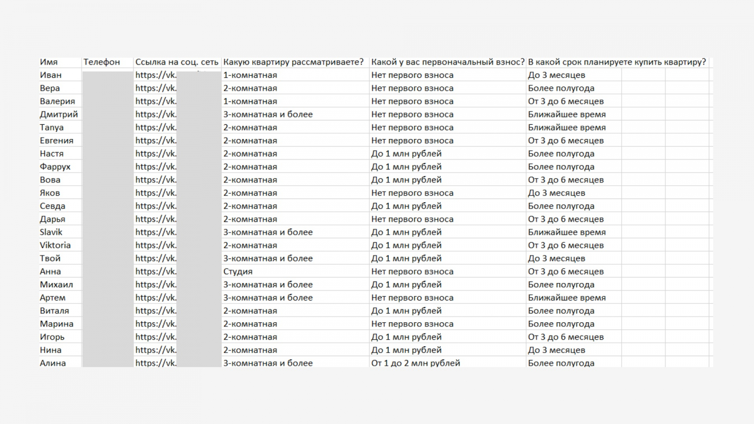Screen dimensions: 754x424
Task: Select Нина's 'До 3 месяцев' cell
Action: [556, 350]
